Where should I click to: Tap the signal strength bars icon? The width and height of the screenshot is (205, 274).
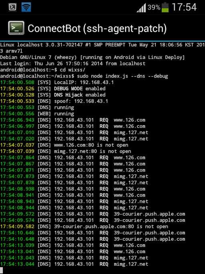[x=141, y=8]
